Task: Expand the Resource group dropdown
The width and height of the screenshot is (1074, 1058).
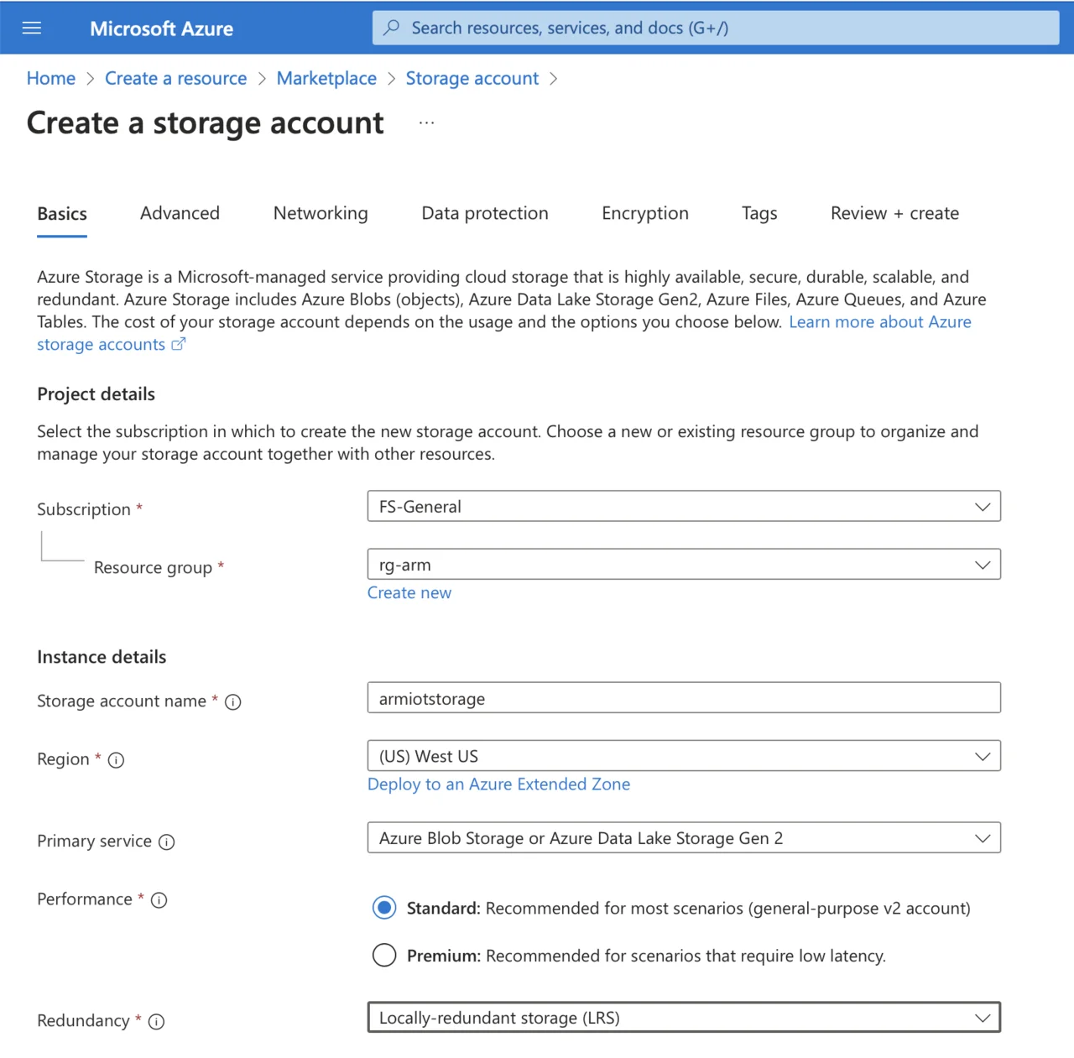Action: [683, 565]
